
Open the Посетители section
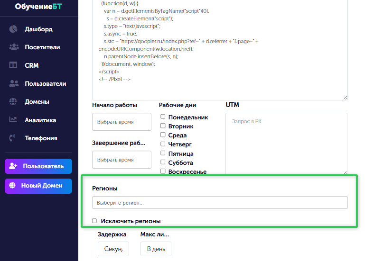click(42, 47)
